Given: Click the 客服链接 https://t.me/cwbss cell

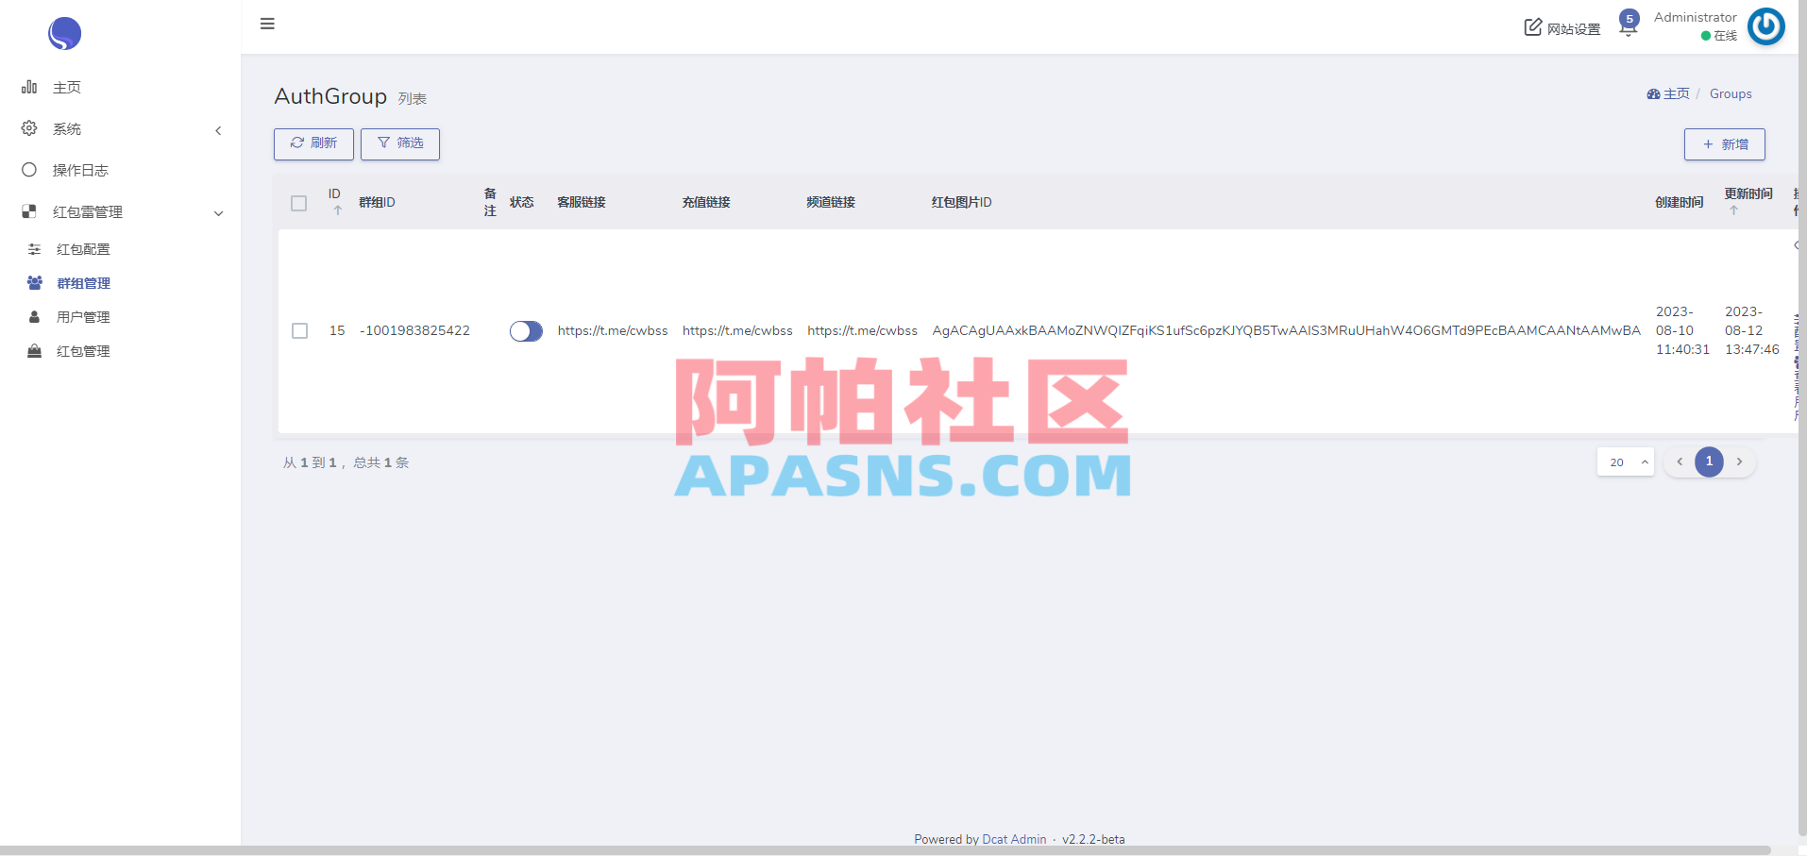Looking at the screenshot, I should (x=613, y=330).
